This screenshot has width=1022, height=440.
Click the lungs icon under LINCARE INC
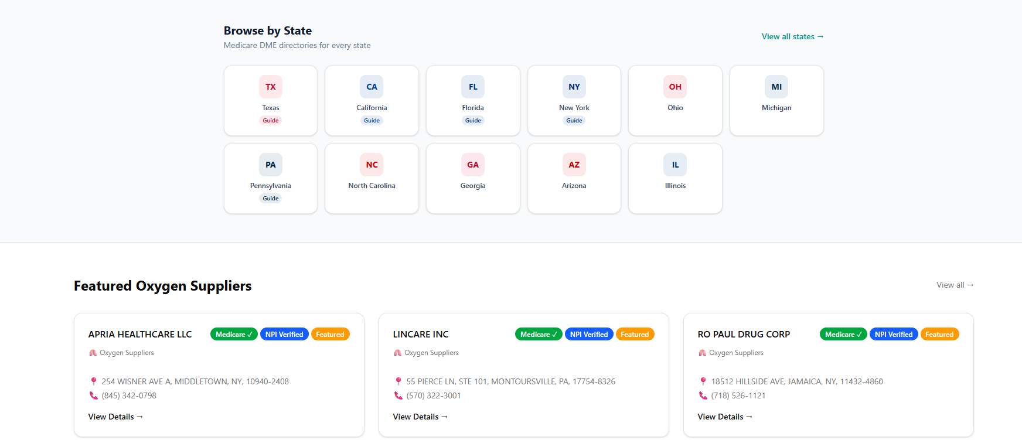(x=397, y=353)
